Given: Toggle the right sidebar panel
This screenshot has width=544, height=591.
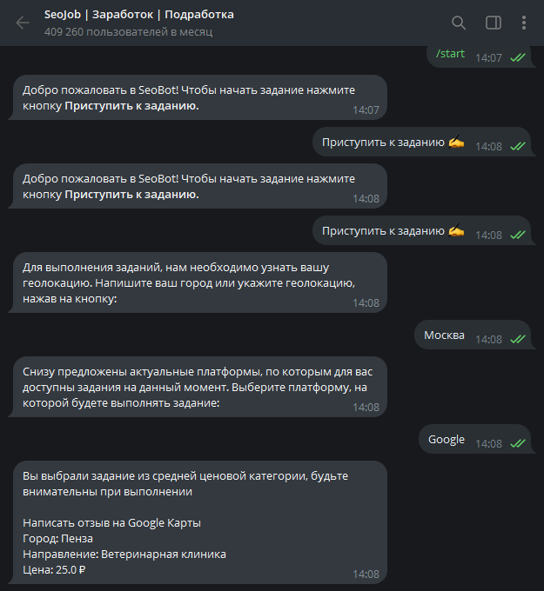Looking at the screenshot, I should click(493, 23).
